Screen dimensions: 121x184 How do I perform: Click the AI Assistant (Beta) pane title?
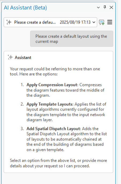pos(25,8)
